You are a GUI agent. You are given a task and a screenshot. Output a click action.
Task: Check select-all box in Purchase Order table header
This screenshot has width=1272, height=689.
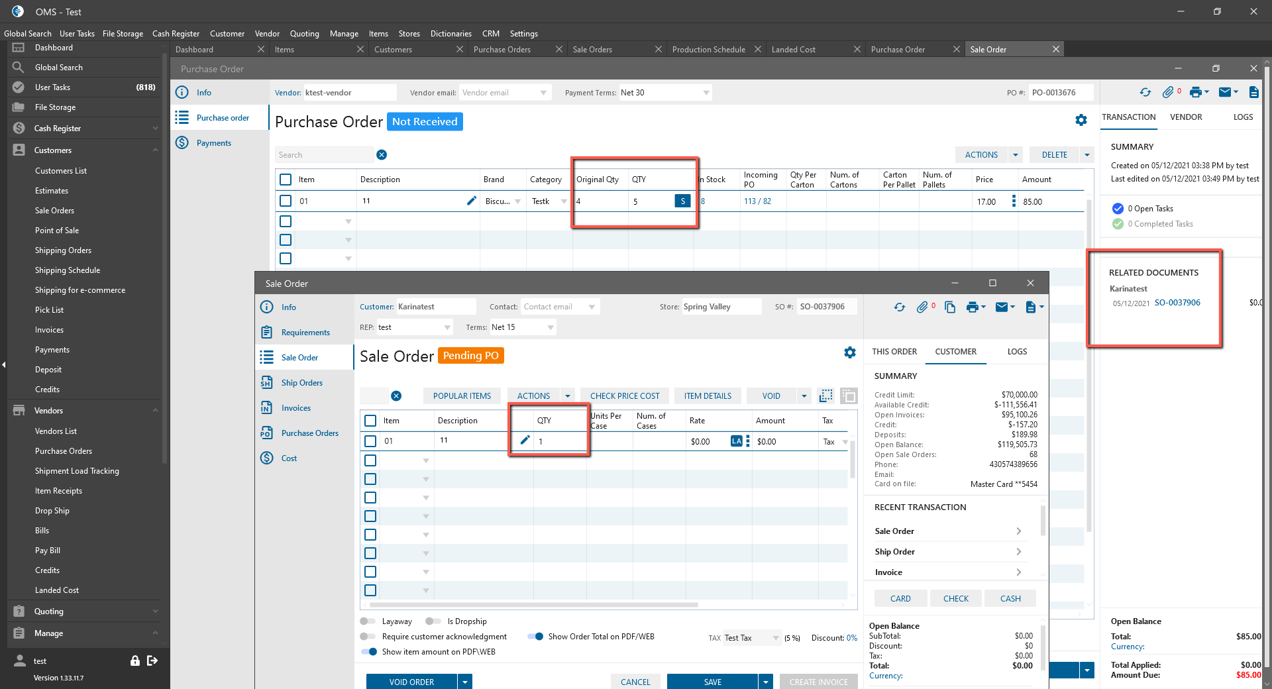pyautogui.click(x=286, y=180)
